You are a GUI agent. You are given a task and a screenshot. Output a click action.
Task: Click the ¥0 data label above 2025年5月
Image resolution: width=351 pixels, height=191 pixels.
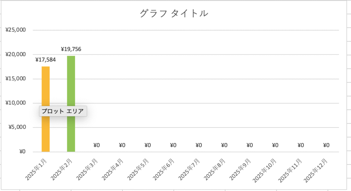(x=147, y=145)
